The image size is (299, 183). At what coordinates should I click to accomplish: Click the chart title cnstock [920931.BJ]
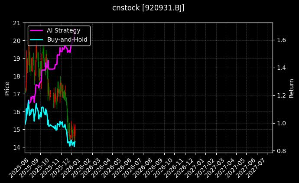coord(149,8)
